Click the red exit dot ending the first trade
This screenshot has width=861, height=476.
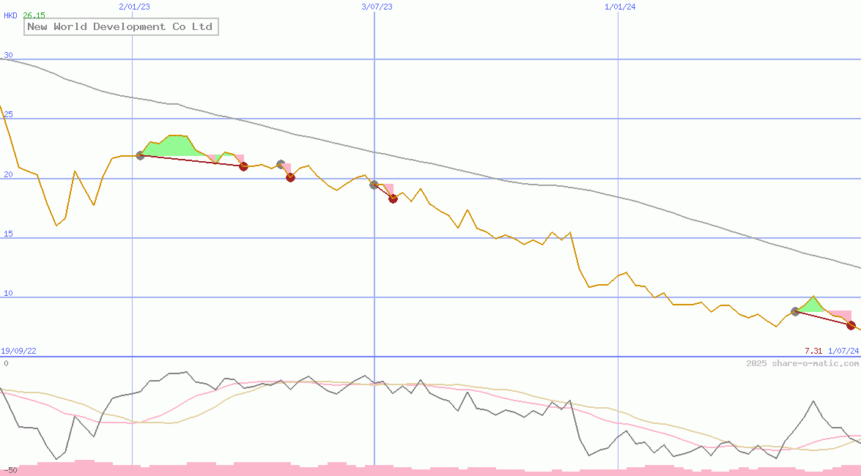[244, 166]
